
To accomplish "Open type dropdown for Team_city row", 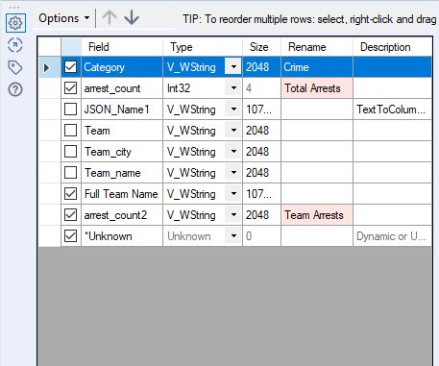I will [233, 152].
